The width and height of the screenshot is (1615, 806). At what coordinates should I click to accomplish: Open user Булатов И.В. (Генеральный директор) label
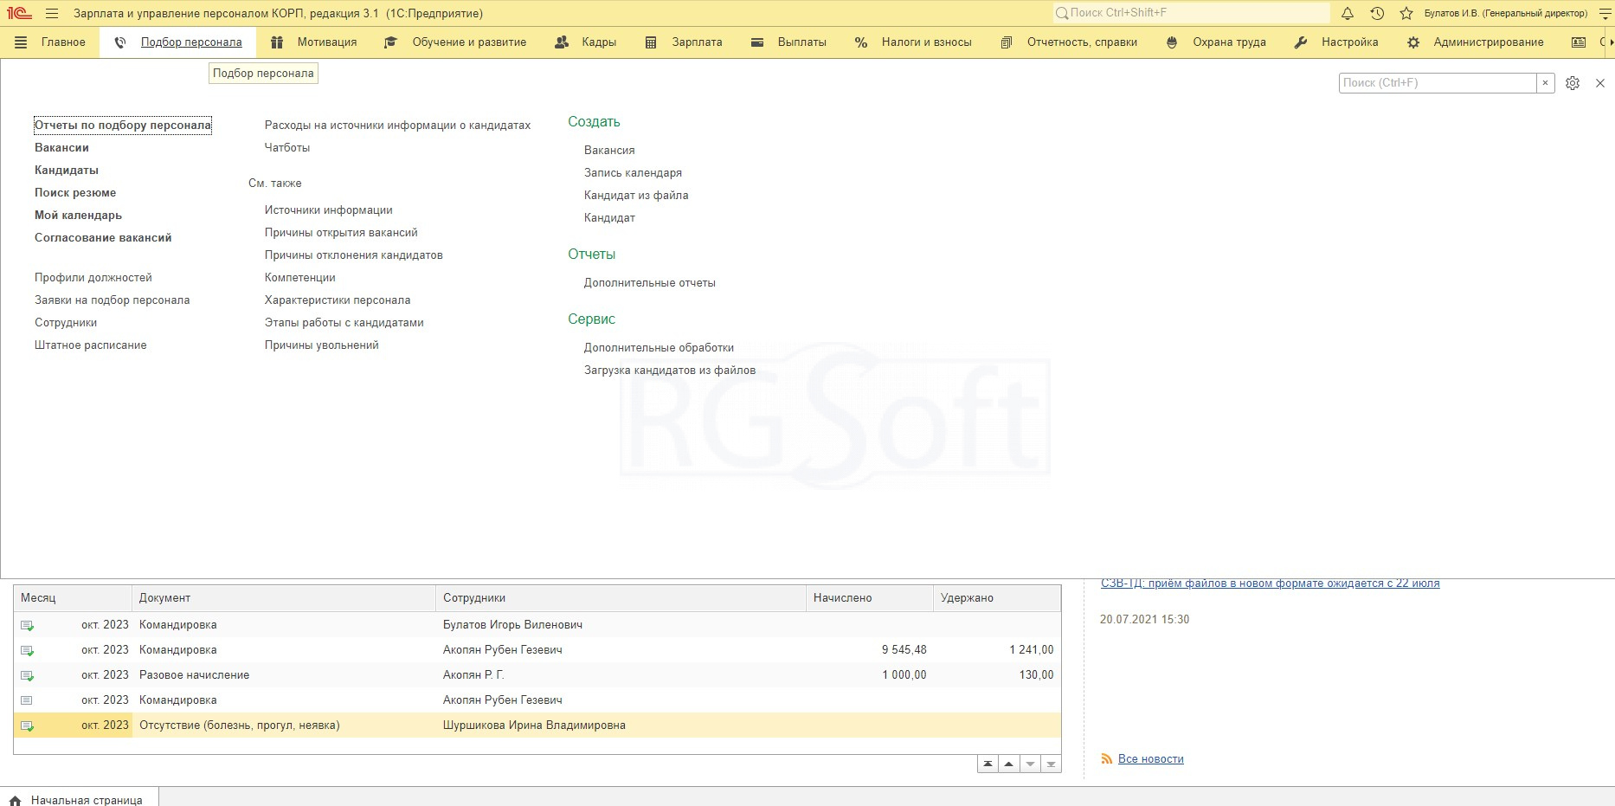tap(1506, 14)
